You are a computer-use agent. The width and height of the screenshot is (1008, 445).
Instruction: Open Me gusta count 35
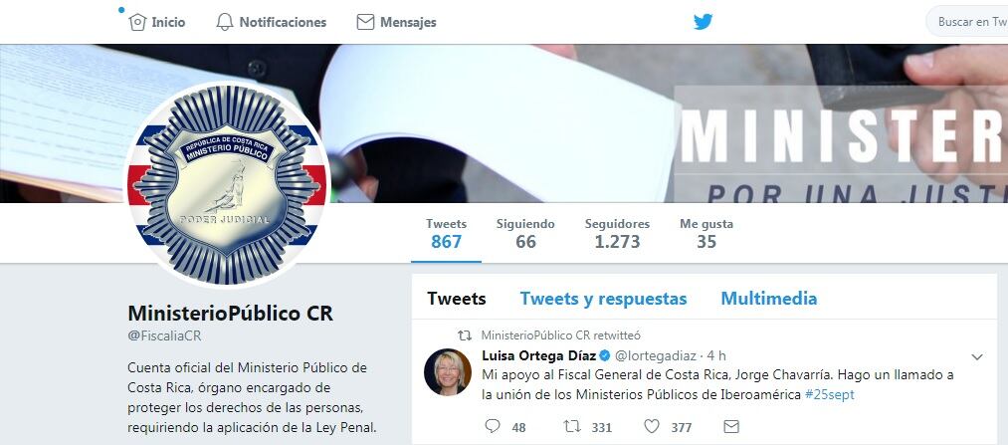[706, 233]
